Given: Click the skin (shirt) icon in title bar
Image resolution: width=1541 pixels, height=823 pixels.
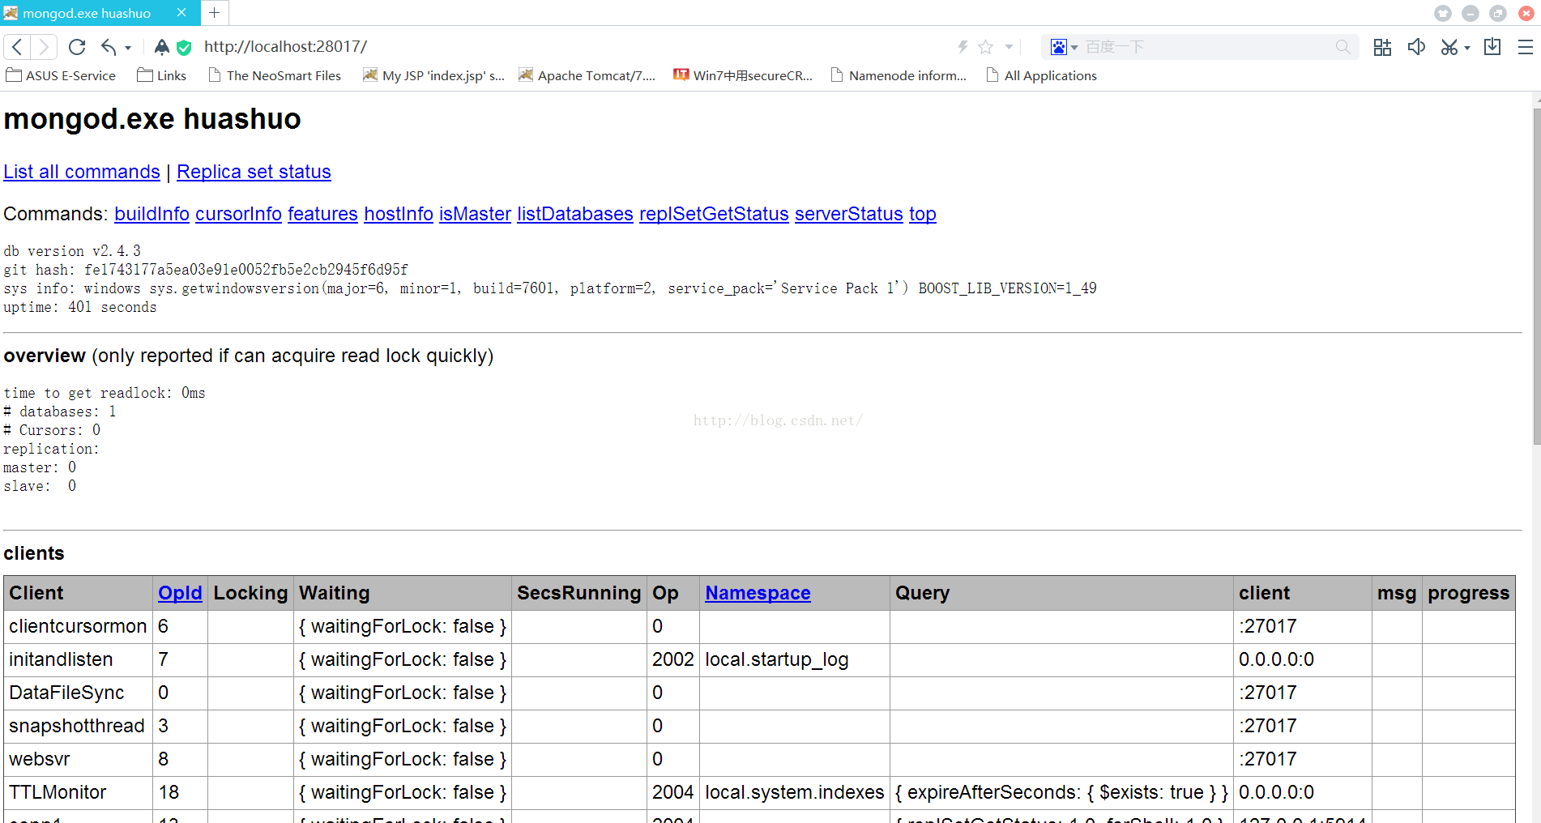Looking at the screenshot, I should click(x=1443, y=13).
